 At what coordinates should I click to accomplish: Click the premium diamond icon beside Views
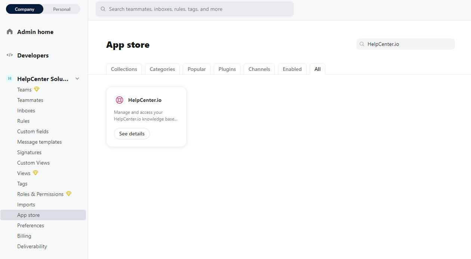click(35, 173)
